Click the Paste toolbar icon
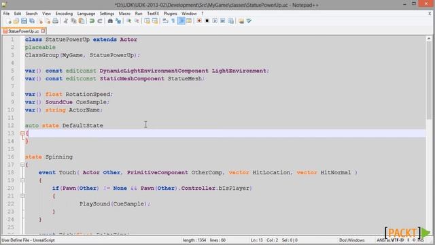Image resolution: width=435 pixels, height=245 pixels. point(82,21)
